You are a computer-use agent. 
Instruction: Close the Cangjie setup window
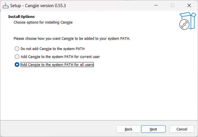189,5
